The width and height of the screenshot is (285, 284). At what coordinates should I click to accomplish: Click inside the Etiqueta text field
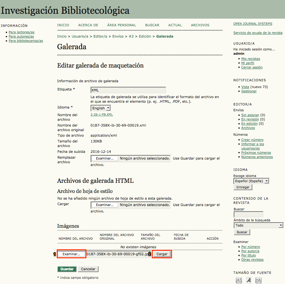128,90
